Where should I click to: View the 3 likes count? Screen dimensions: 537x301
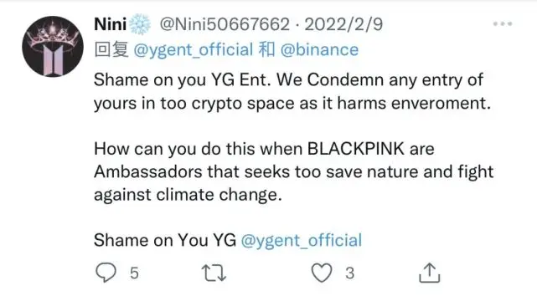pos(349,273)
